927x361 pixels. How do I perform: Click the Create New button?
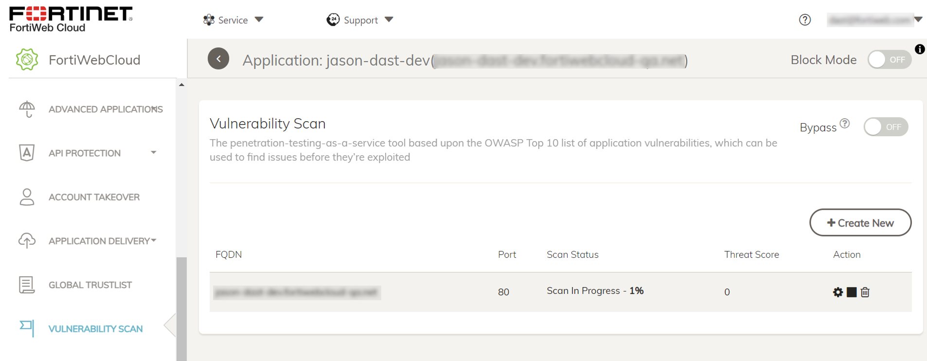860,223
